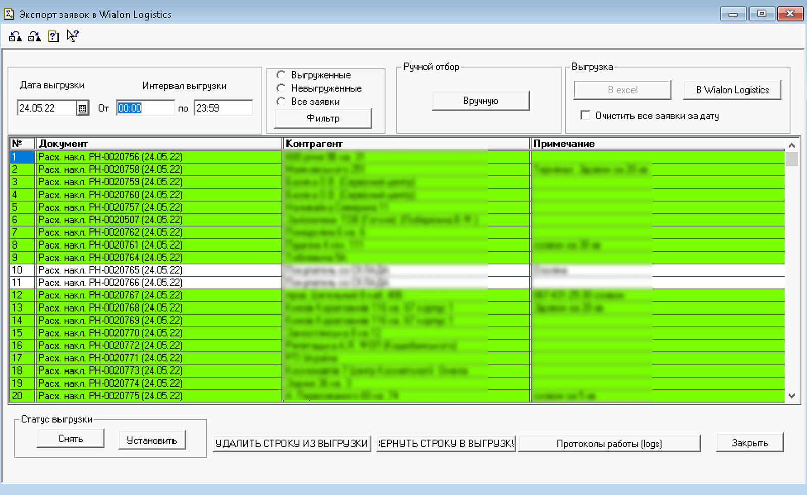Select row Расх. накл. РН-0020767

(x=397, y=295)
